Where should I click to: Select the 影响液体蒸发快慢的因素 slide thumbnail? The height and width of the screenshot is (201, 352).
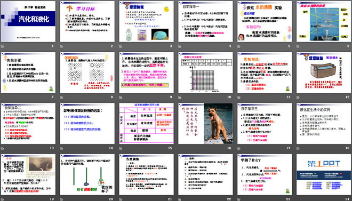(x=87, y=123)
